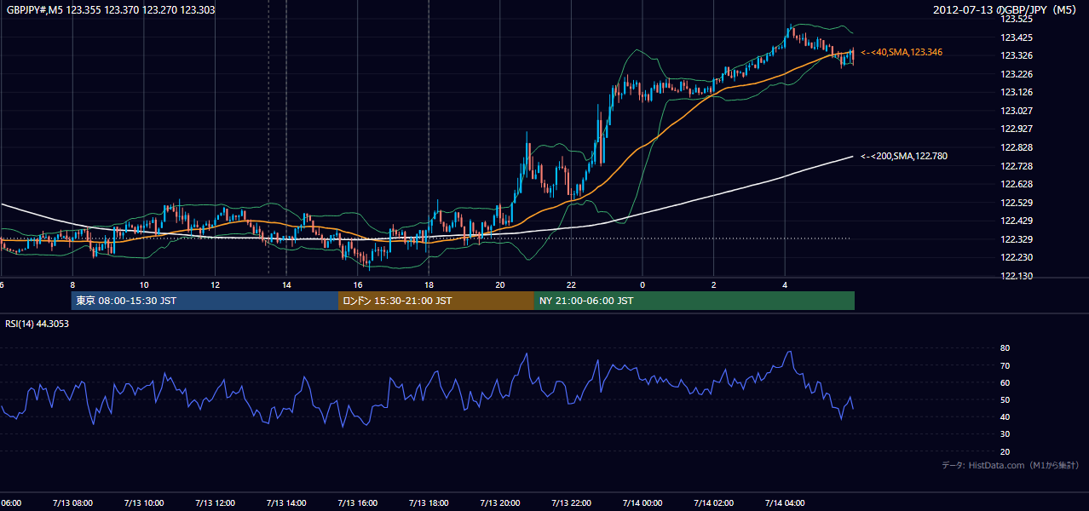The width and height of the screenshot is (1089, 511).
Task: Click price axis value 122.329
Action: coord(1016,239)
